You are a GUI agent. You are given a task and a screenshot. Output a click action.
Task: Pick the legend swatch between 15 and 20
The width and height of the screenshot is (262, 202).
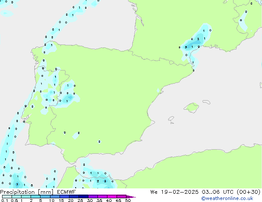pyautogui.click(x=64, y=197)
